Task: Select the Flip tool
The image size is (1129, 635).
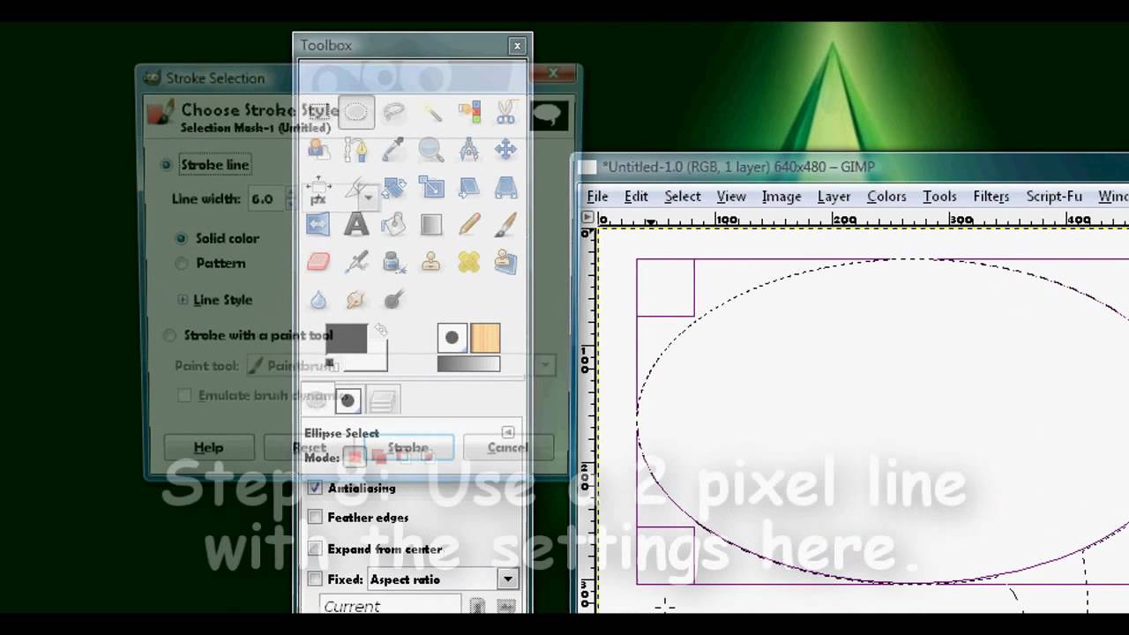Action: click(318, 224)
